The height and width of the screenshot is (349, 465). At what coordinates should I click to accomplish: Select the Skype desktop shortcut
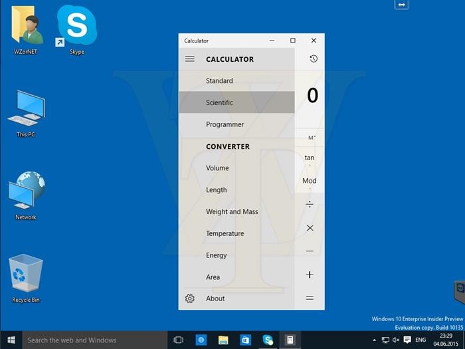click(77, 30)
